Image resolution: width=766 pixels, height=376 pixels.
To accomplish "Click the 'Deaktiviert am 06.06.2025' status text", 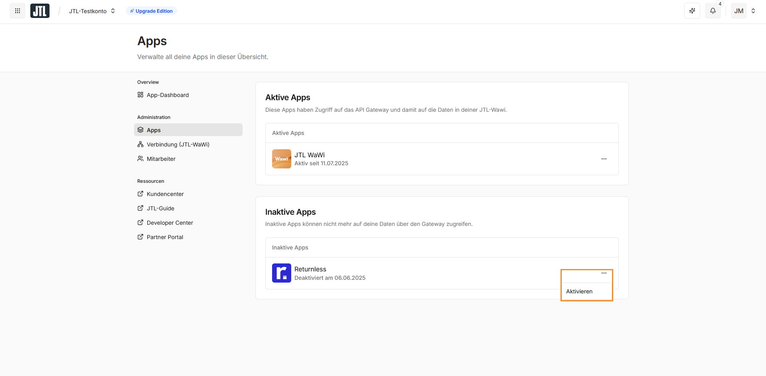I will (x=330, y=278).
